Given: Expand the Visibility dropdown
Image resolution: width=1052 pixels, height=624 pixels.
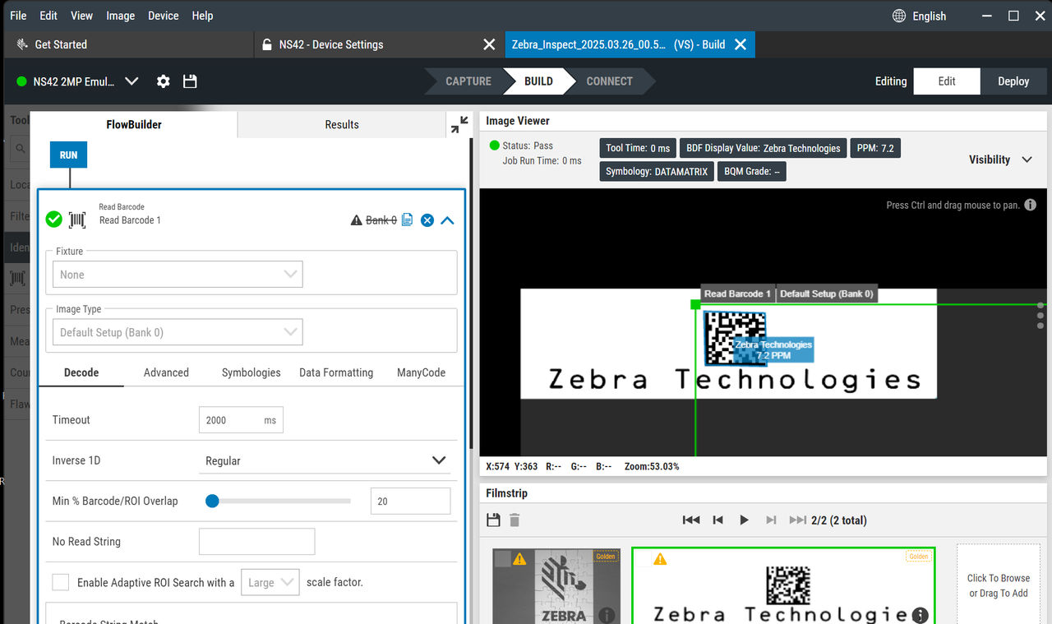Looking at the screenshot, I should [1000, 159].
